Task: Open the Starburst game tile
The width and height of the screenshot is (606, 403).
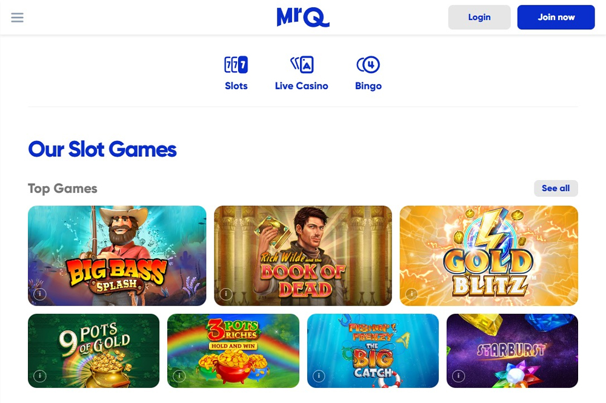Action: point(512,350)
